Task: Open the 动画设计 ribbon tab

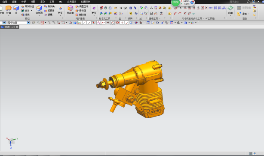Action: [x=86, y=2]
